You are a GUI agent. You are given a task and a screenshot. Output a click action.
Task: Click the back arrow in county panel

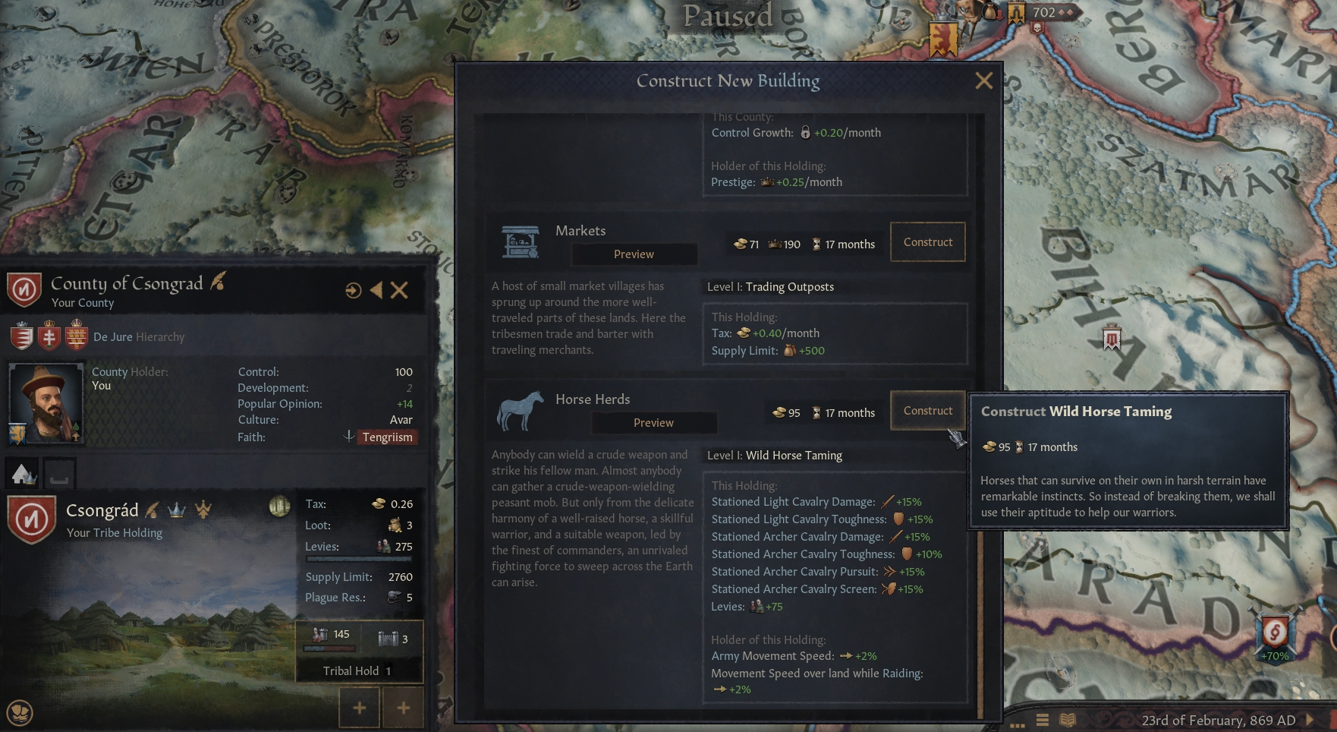click(x=376, y=290)
